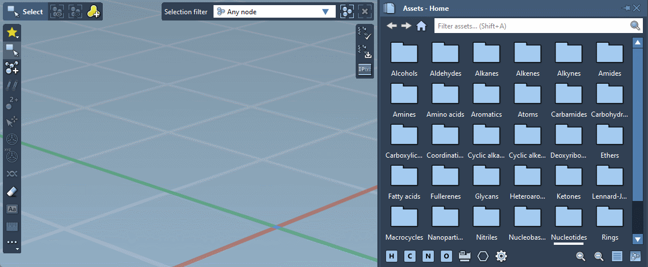648x267 pixels.
Task: Select the eraser tool in left toolbar
Action: [x=12, y=192]
